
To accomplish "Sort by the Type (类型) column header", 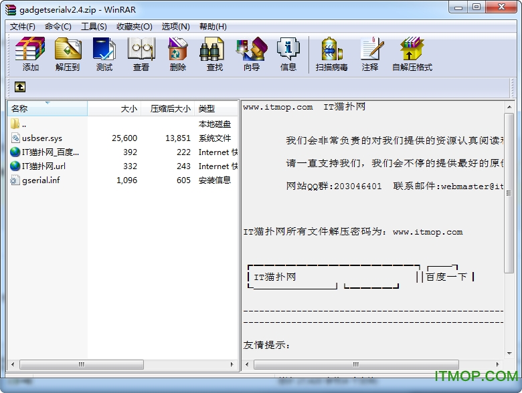I will point(216,108).
